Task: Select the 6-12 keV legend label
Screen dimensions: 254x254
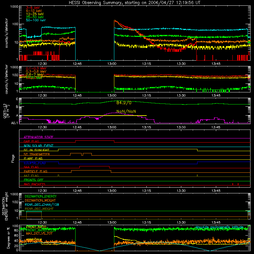Action: [34, 11]
